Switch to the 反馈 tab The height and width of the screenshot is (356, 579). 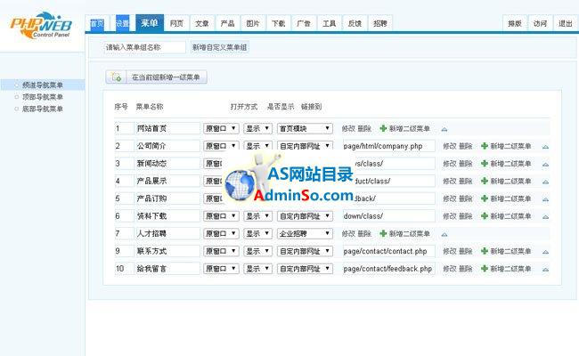click(355, 24)
